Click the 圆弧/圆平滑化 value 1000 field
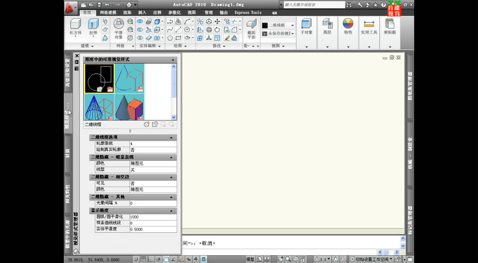Image resolution: width=478 pixels, height=263 pixels. [153, 217]
